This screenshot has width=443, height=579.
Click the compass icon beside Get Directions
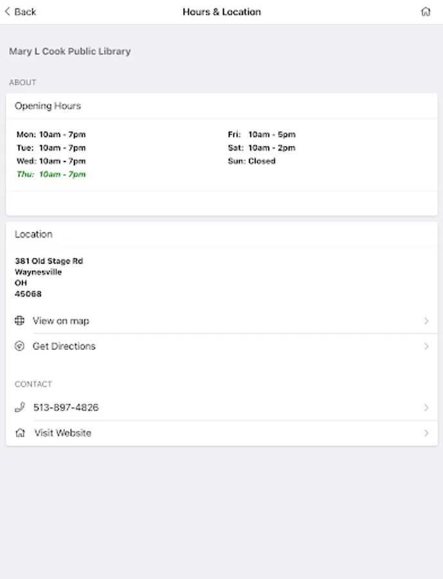20,346
